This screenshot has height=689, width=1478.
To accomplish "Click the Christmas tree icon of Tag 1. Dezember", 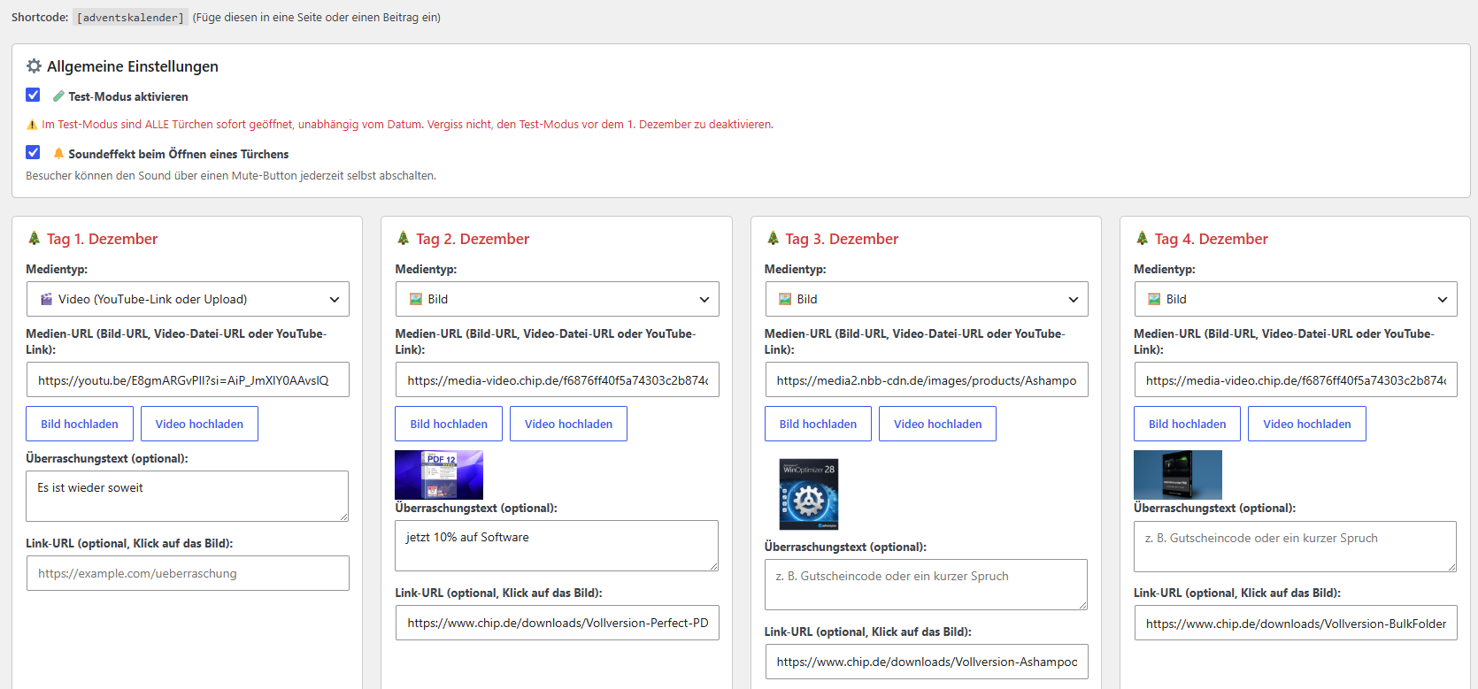I will [x=34, y=239].
